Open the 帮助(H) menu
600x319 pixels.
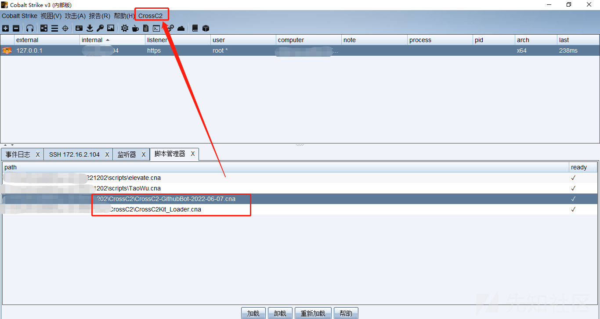(x=124, y=16)
